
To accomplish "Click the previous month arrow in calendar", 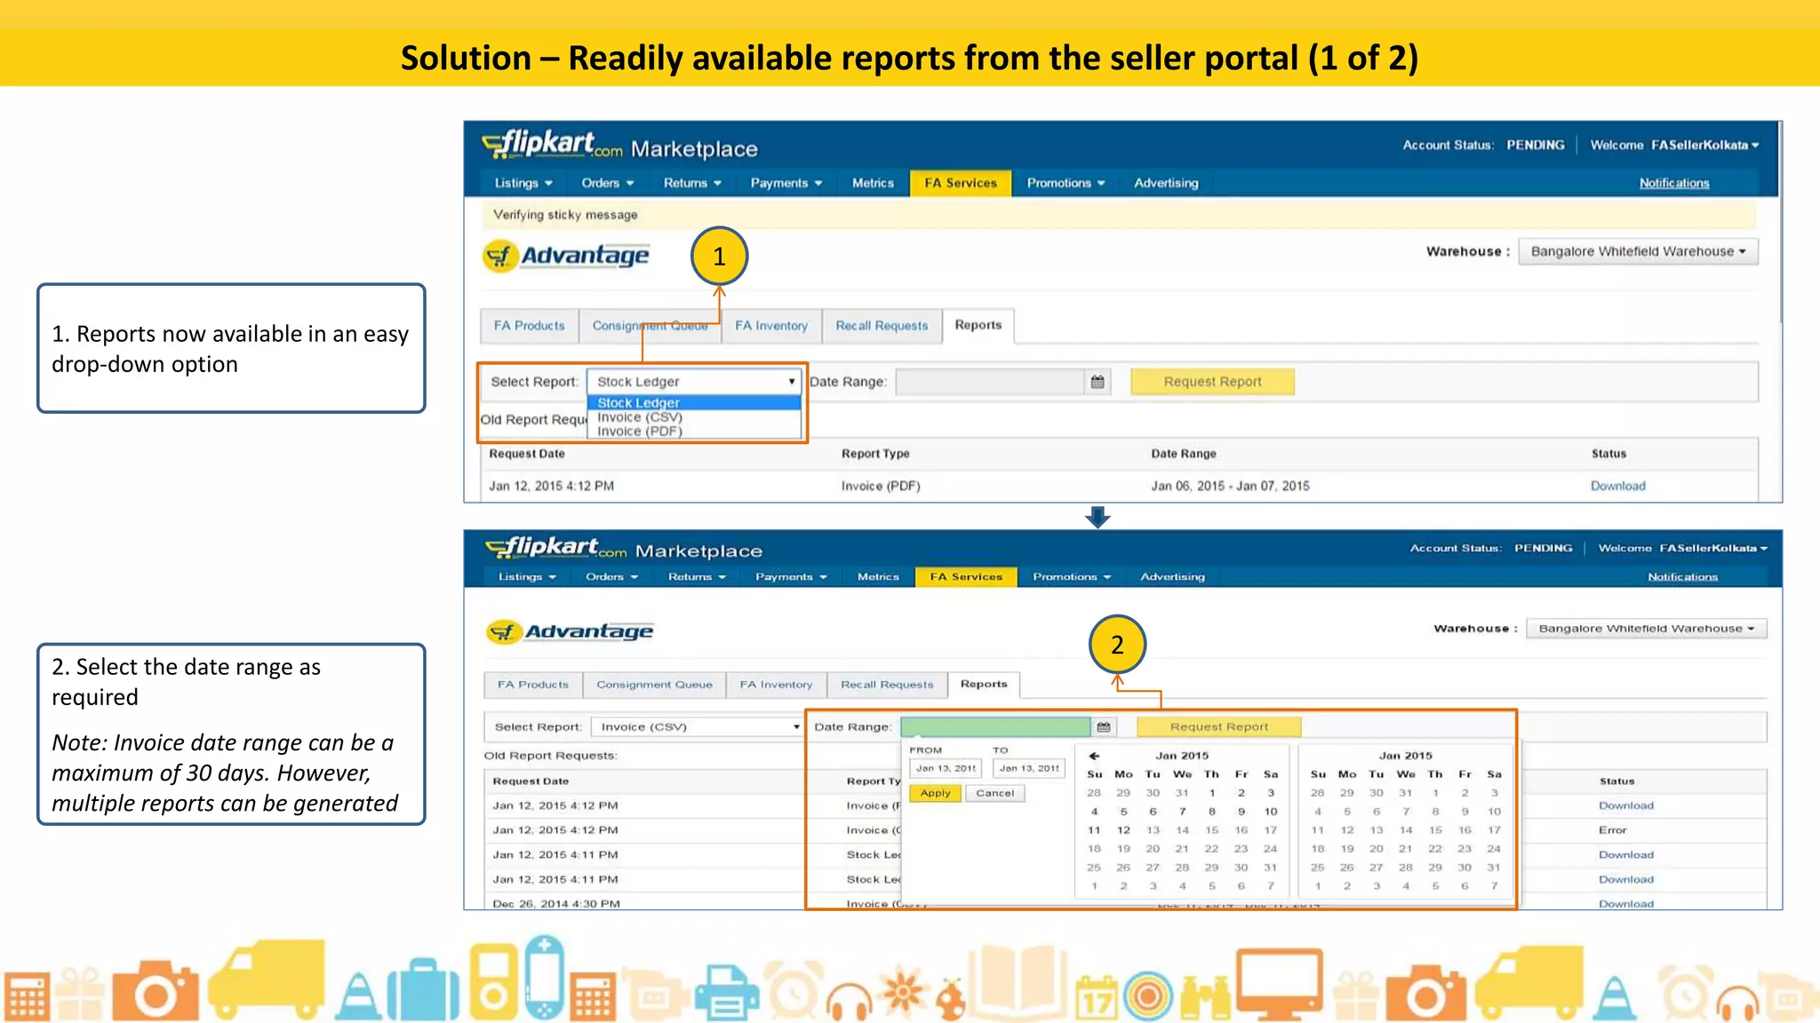I will [x=1094, y=756].
